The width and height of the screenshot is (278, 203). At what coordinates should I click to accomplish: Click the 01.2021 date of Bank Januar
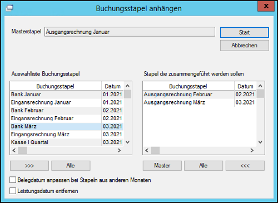coord(112,95)
